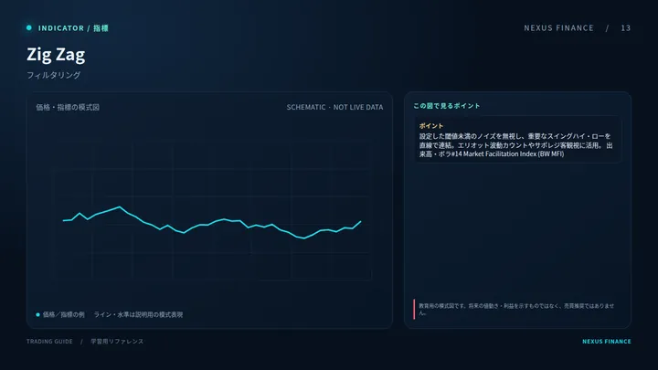Screen dimensions: 658x370
Task: Click '学習用リファレンス' in the footer
Action: click(117, 342)
